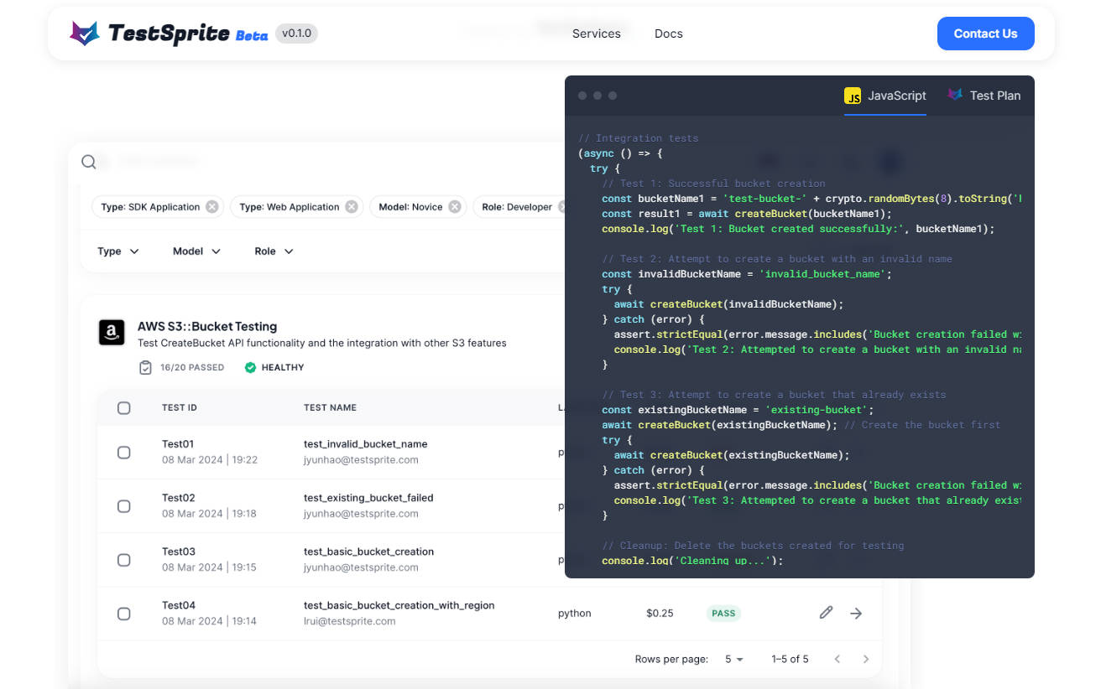Open Test04 using the arrow icon

856,613
